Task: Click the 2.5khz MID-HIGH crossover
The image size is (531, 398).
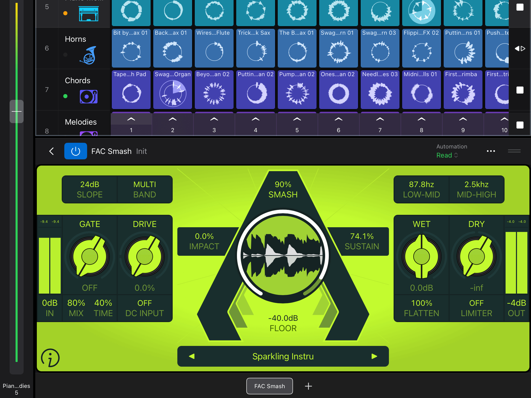Action: (x=476, y=189)
